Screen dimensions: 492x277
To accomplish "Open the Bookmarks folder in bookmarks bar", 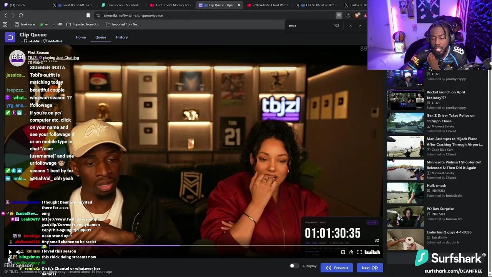I will tap(25, 24).
